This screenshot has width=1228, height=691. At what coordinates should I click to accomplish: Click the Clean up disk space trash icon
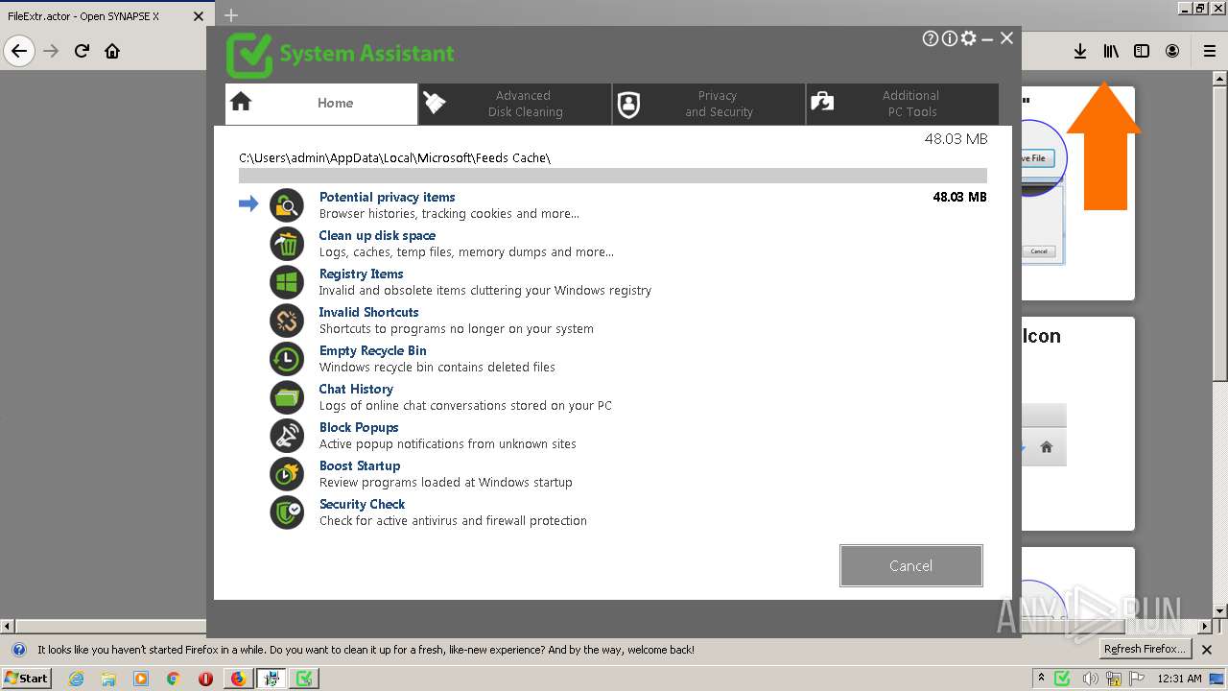pos(287,244)
